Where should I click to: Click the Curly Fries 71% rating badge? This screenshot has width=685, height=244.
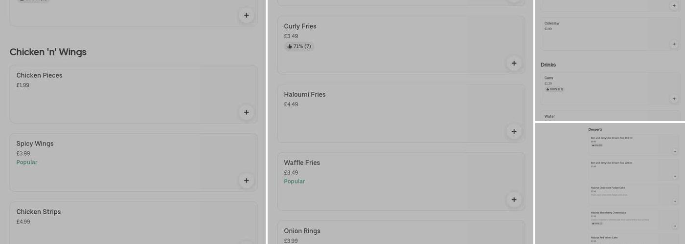299,46
